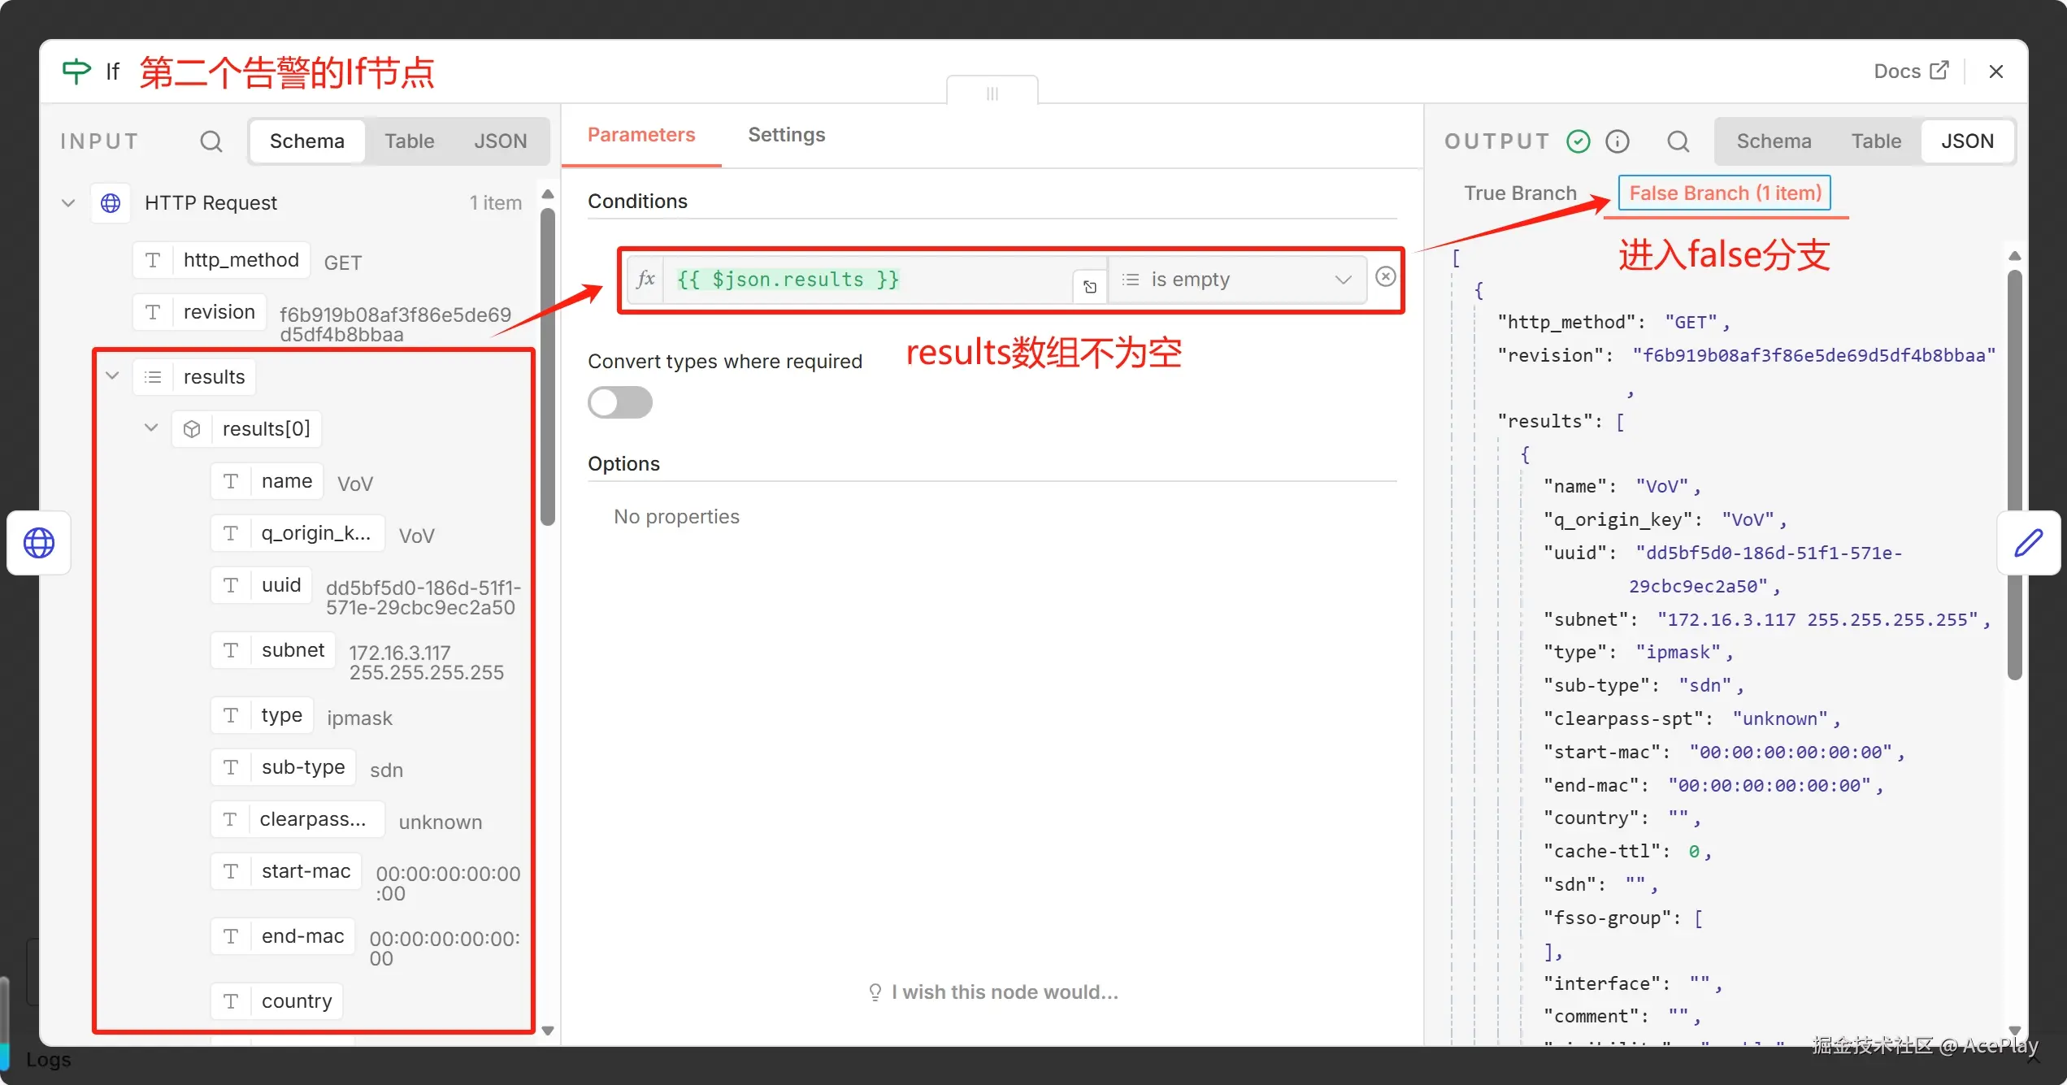Open search in the OUTPUT panel
2067x1085 pixels.
pyautogui.click(x=1678, y=141)
